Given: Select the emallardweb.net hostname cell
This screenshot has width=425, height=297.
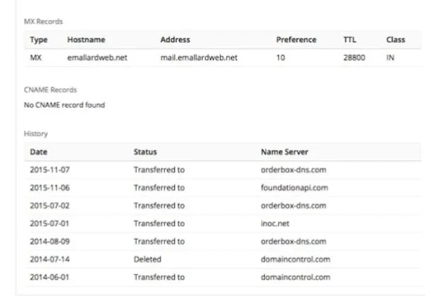Looking at the screenshot, I should (97, 57).
